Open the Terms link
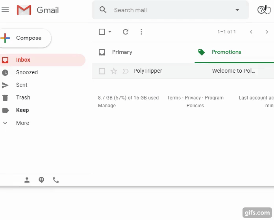Image resolution: width=274 pixels, height=220 pixels. coord(174,97)
